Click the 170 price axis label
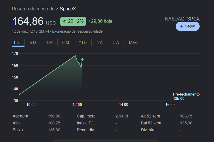The image size is (214, 142). tap(15, 53)
